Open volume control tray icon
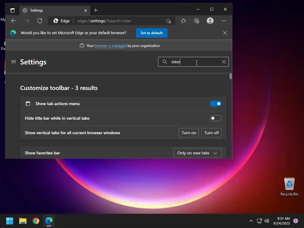304x228 pixels. 267,221
